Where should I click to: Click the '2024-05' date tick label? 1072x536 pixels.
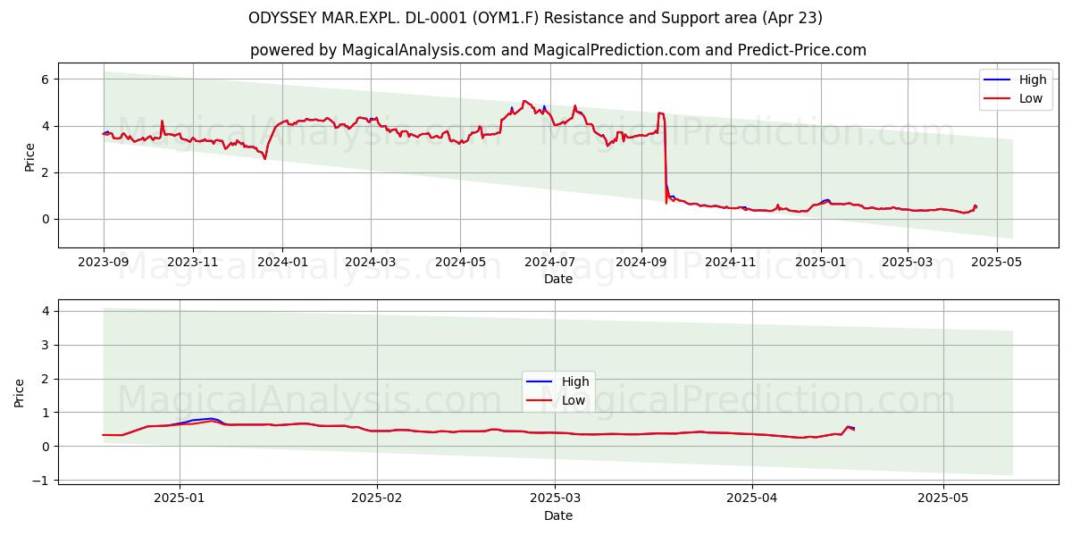(x=460, y=263)
